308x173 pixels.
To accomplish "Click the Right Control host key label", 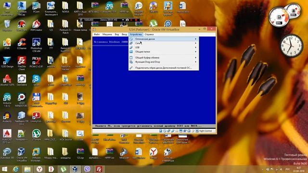I will coord(205,131).
